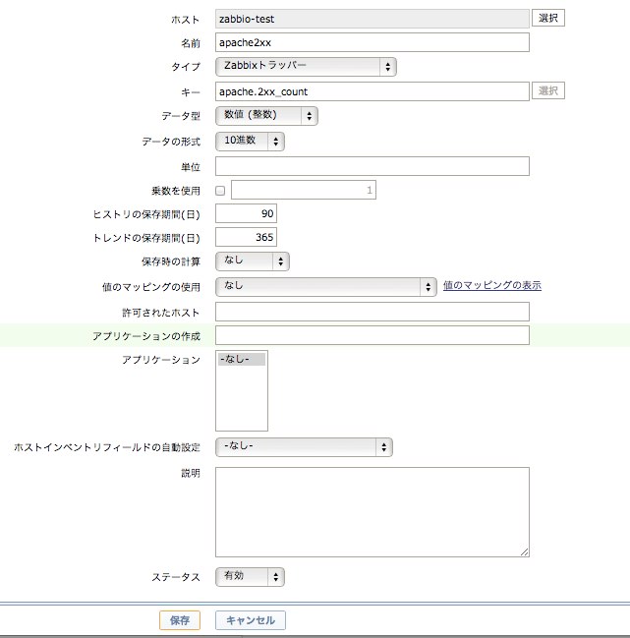The height and width of the screenshot is (638, 630).
Task: Click the 保存 button
Action: [x=180, y=620]
